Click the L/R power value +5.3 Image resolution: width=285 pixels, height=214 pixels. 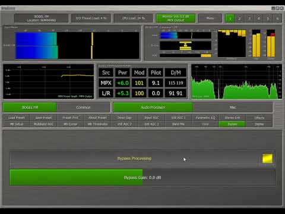click(123, 93)
